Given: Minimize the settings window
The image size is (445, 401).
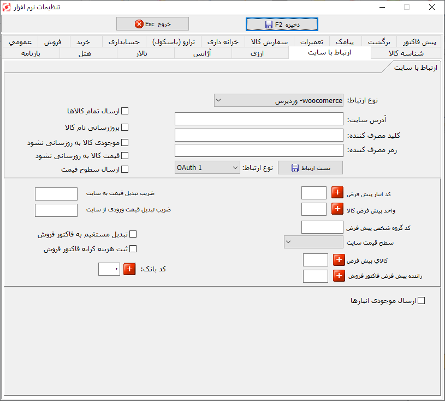Looking at the screenshot, I should click(382, 7).
